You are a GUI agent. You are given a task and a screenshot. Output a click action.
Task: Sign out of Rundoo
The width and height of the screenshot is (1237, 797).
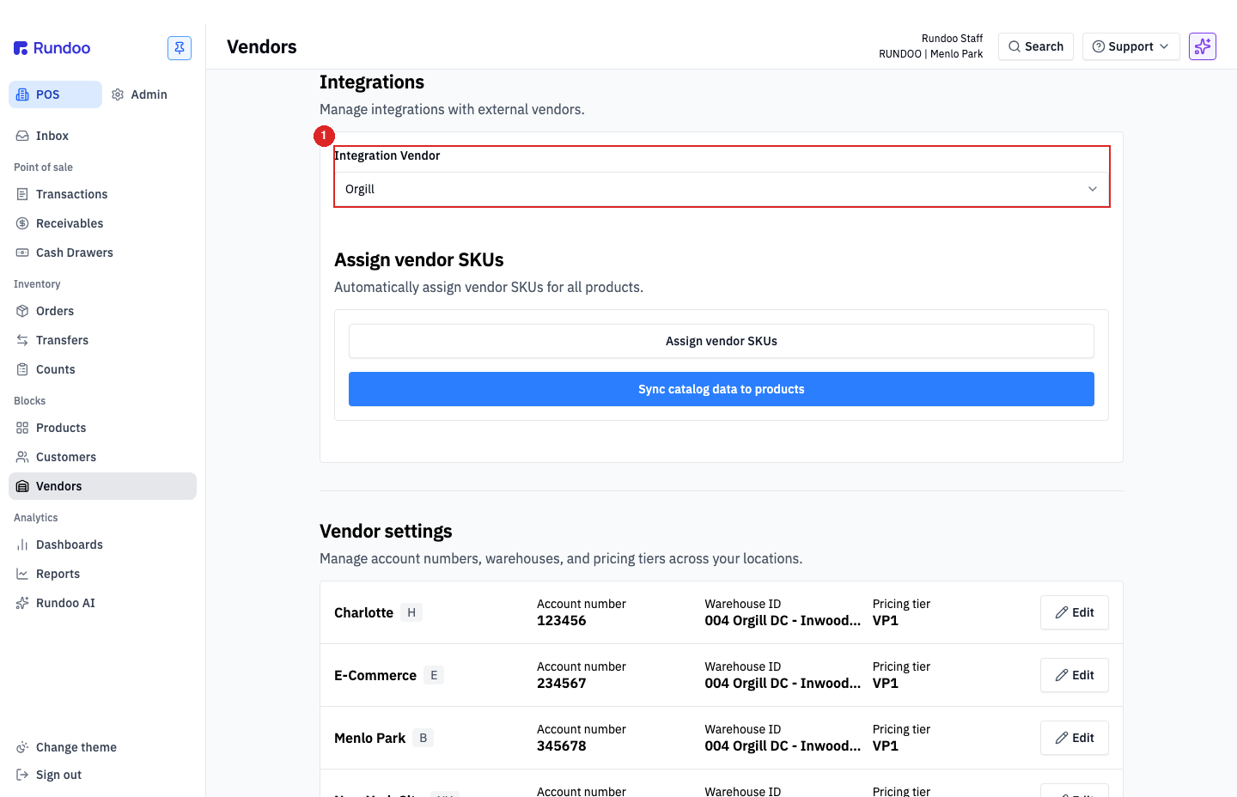point(50,775)
